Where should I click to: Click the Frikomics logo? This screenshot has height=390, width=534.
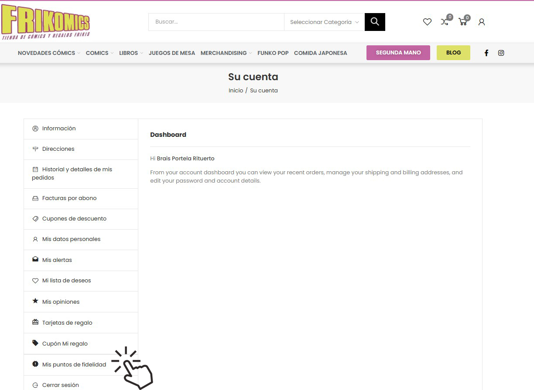46,23
